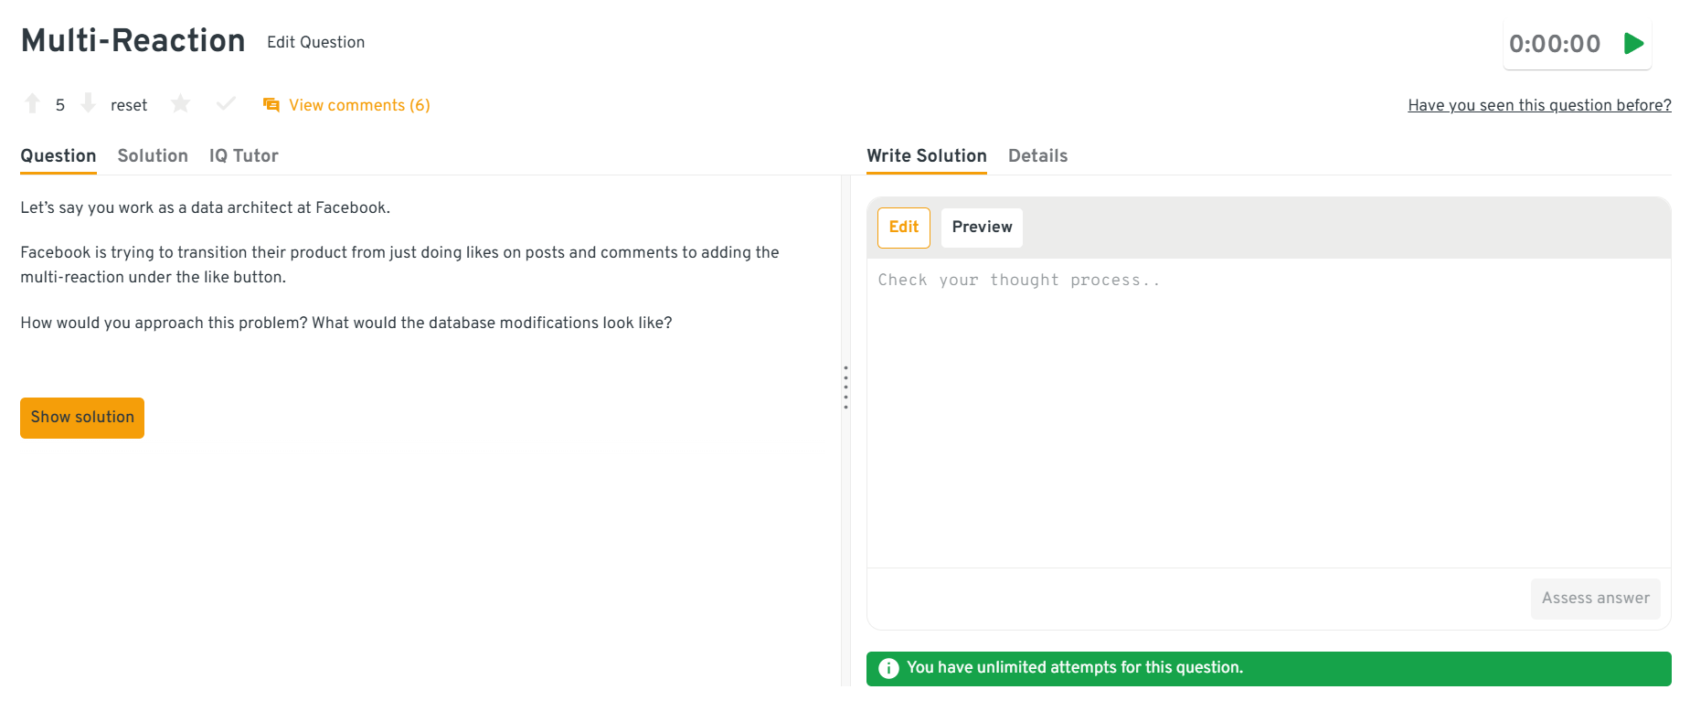Open View comments (6)
The width and height of the screenshot is (1690, 711).
click(359, 105)
